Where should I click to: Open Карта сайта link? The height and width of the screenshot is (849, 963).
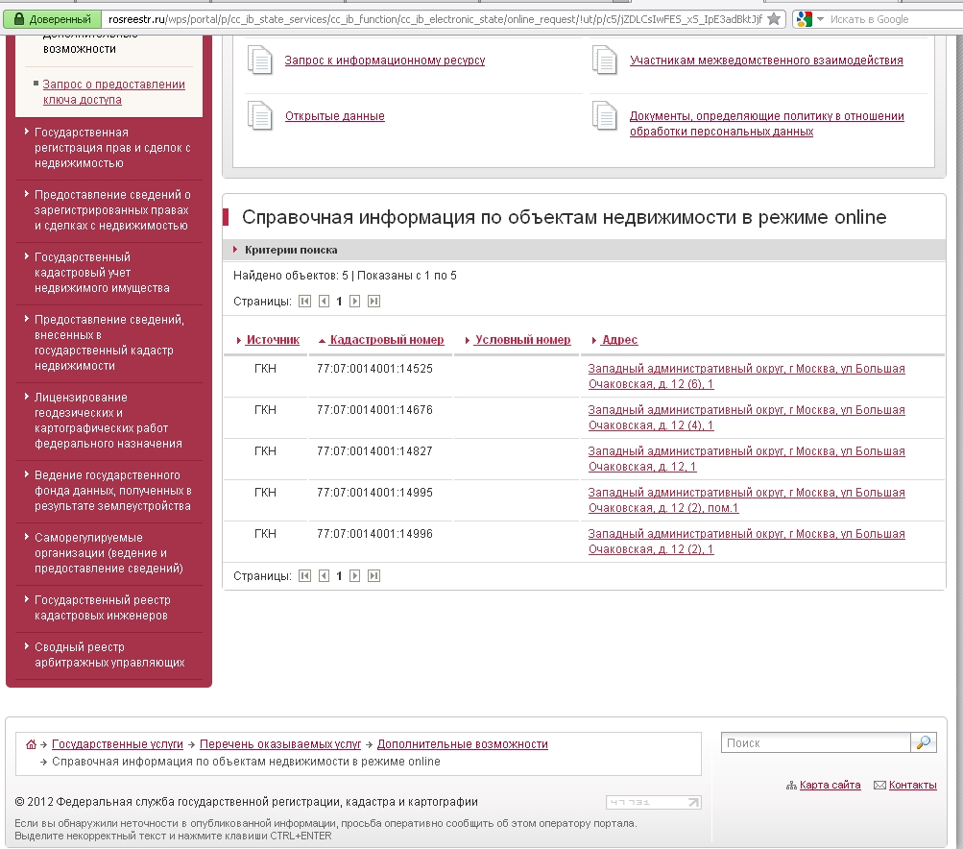(830, 786)
